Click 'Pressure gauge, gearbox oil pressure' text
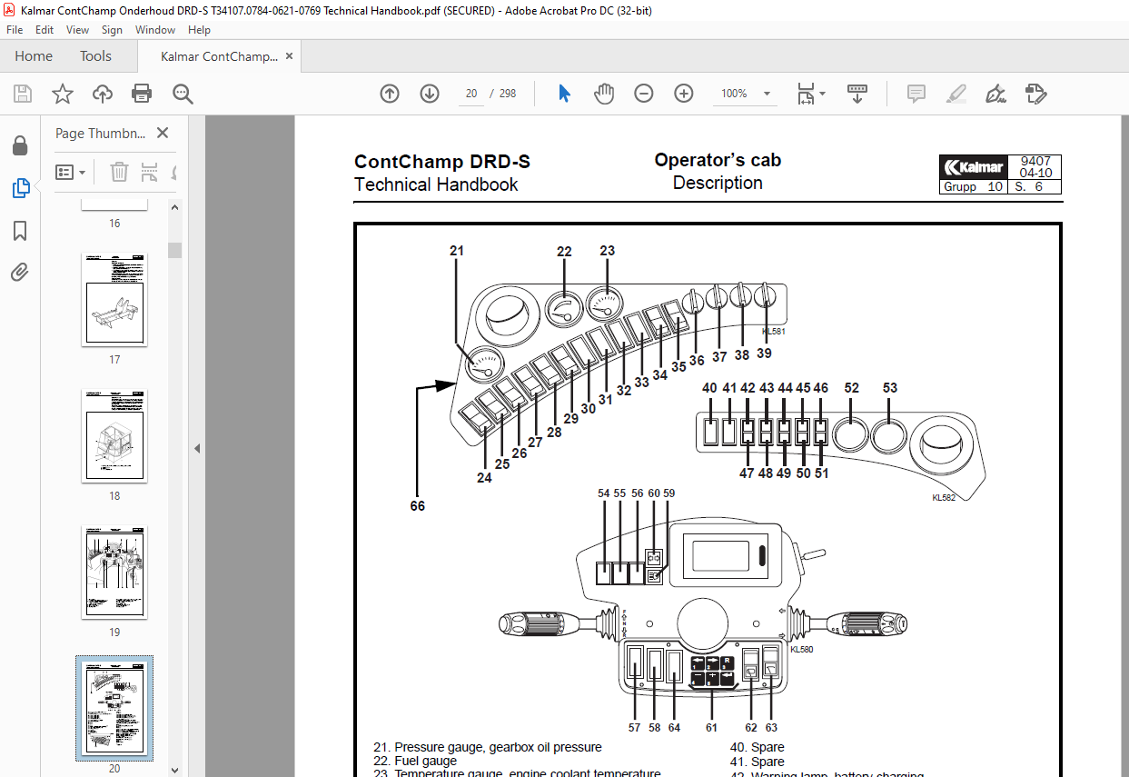 tap(498, 747)
